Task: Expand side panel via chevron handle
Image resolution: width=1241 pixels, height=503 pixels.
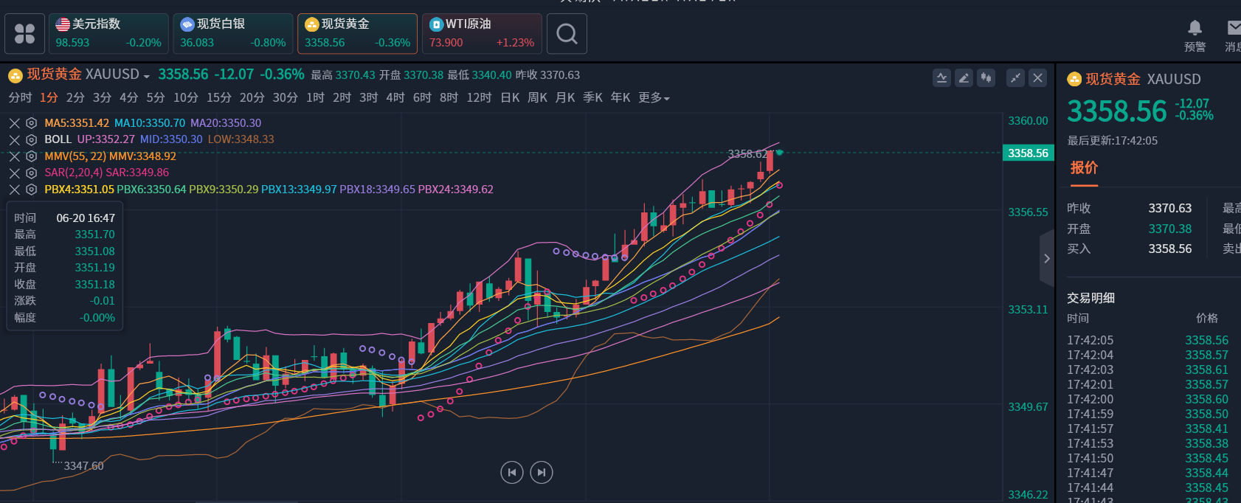Action: point(1046,258)
